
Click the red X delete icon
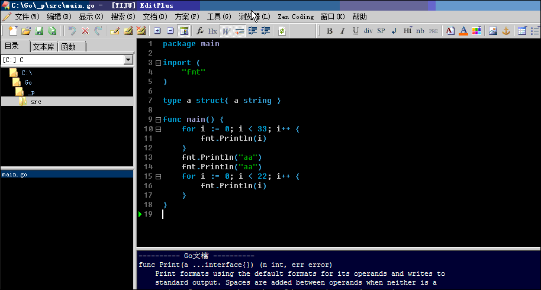click(x=85, y=31)
